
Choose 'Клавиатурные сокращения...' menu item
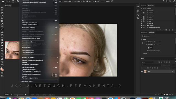(x=40, y=74)
